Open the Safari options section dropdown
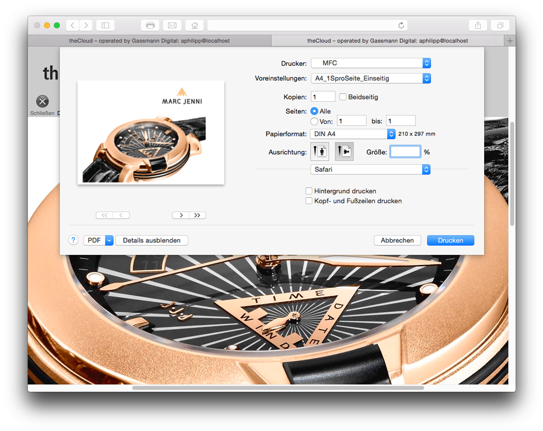Viewport: 543px width, 431px height. [370, 169]
